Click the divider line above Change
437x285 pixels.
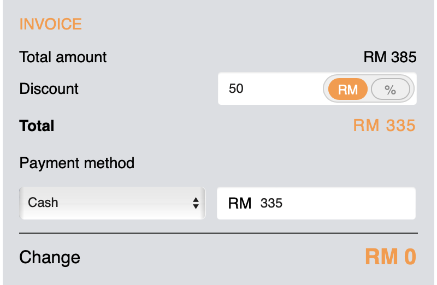coord(218,233)
